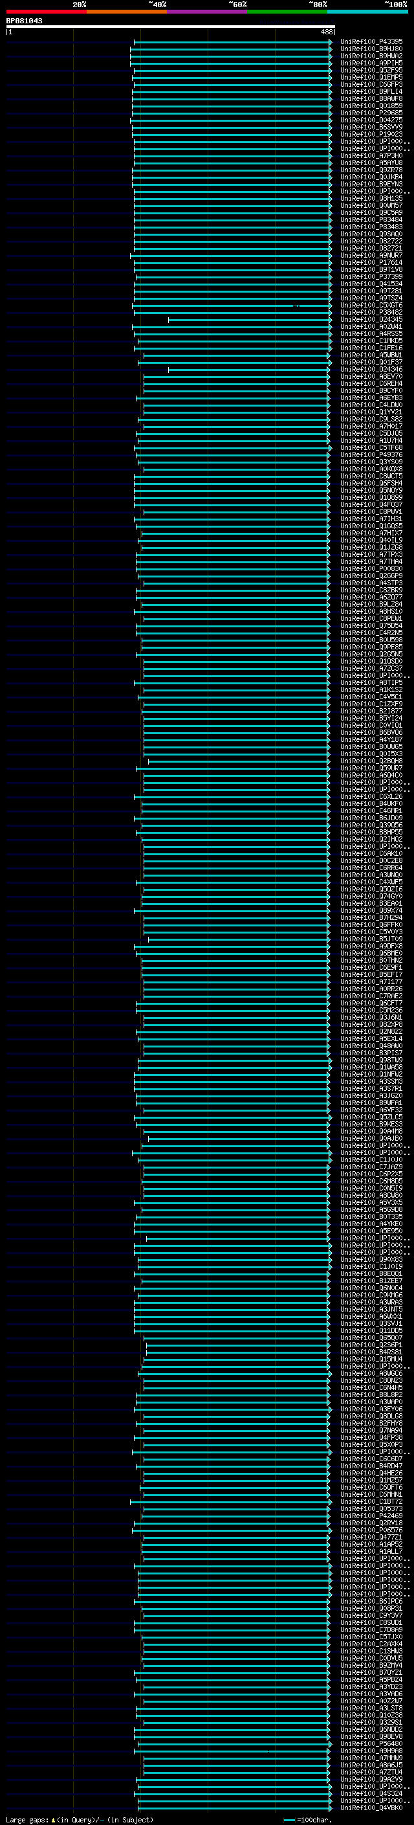Select label UniRef100_Q5ZLC5

tap(371, 1117)
